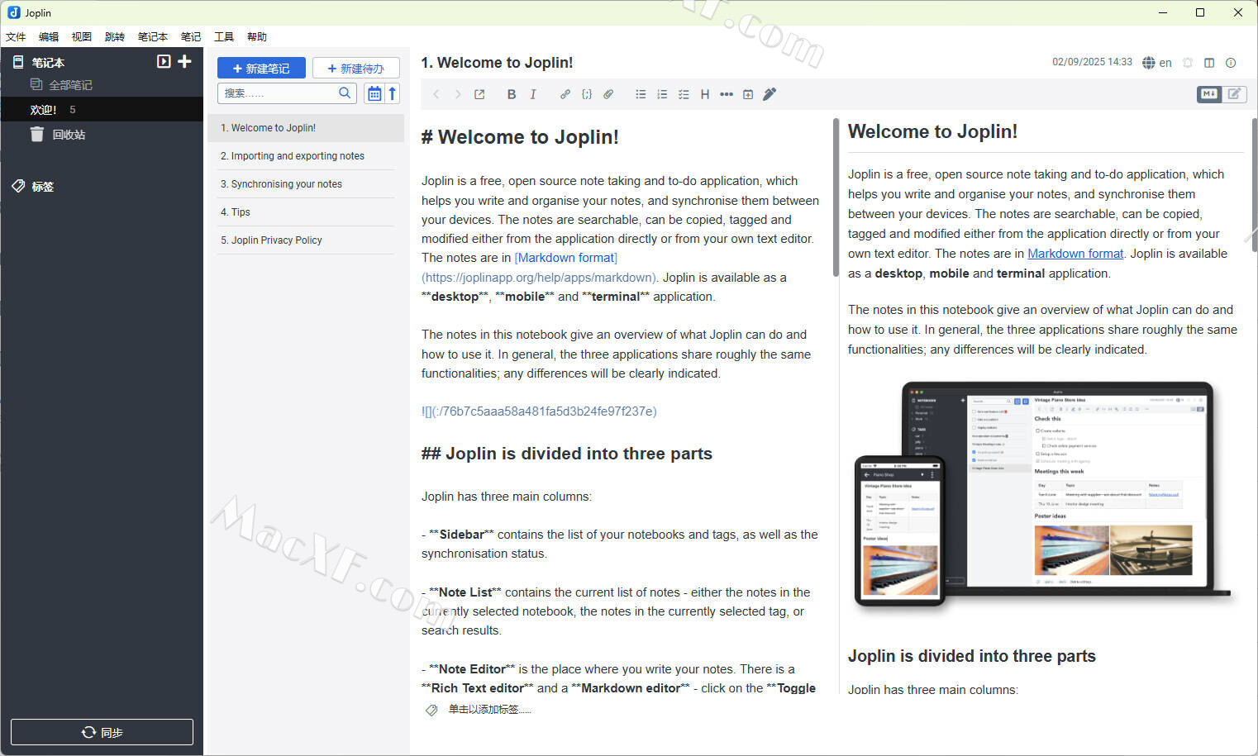Screen dimensions: 1258x756
Task: Insert a heading with the H icon
Action: 705,94
